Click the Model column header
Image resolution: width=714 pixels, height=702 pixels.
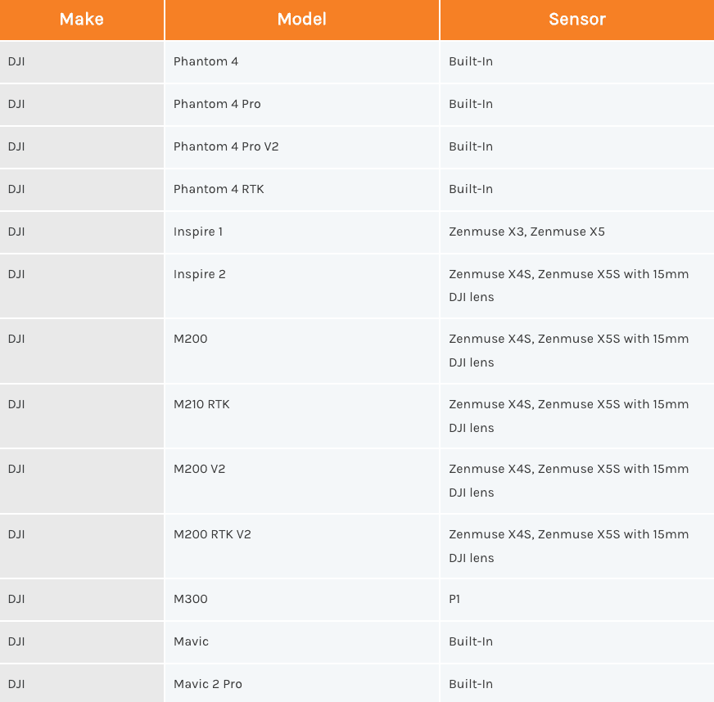point(302,20)
